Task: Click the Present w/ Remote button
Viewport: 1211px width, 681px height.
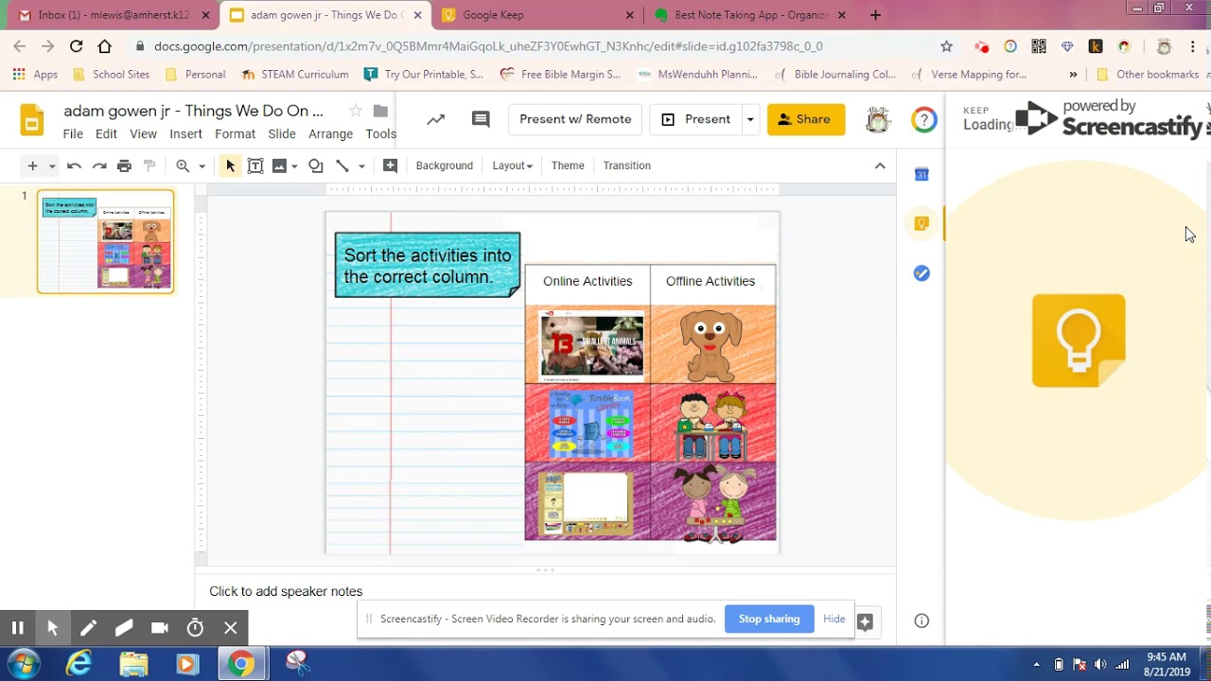Action: point(575,119)
